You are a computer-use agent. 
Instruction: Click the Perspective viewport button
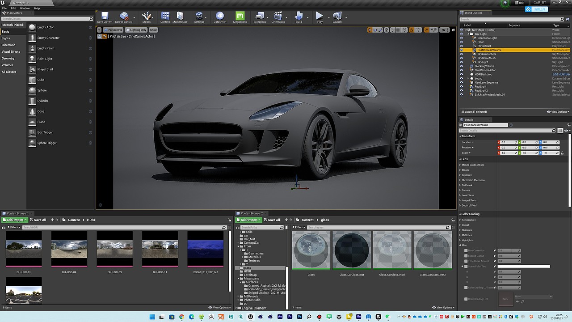coord(113,30)
